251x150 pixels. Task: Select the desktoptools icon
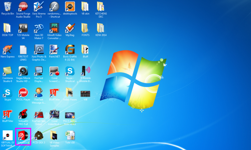pyautogui.click(x=70, y=7)
